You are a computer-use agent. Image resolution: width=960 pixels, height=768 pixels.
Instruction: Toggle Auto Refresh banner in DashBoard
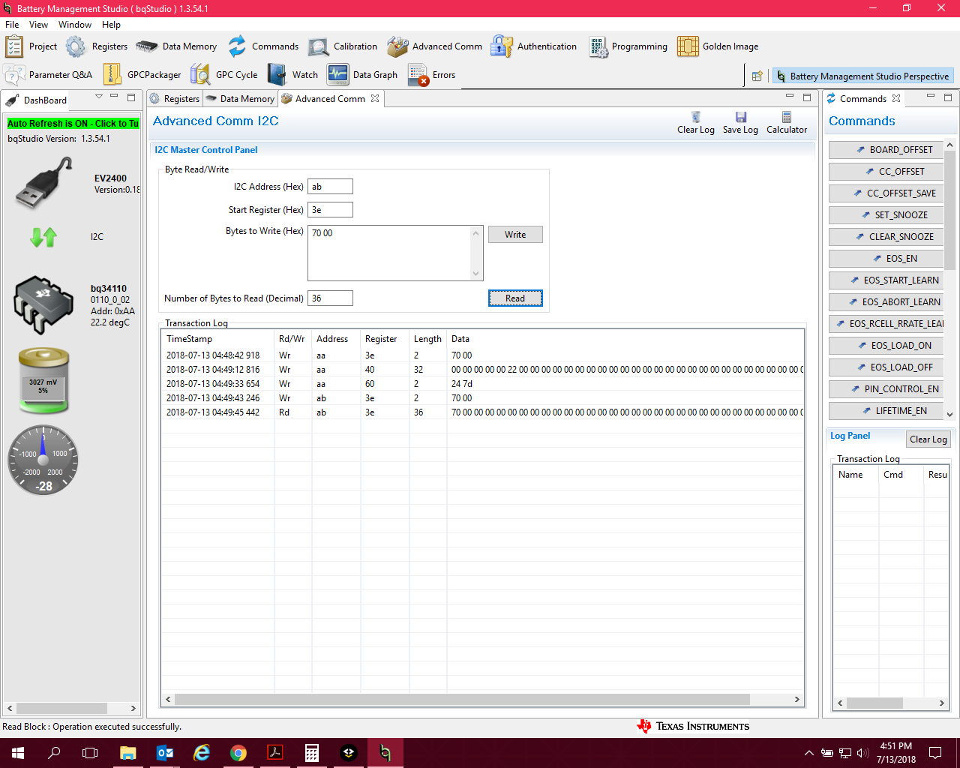tap(73, 124)
